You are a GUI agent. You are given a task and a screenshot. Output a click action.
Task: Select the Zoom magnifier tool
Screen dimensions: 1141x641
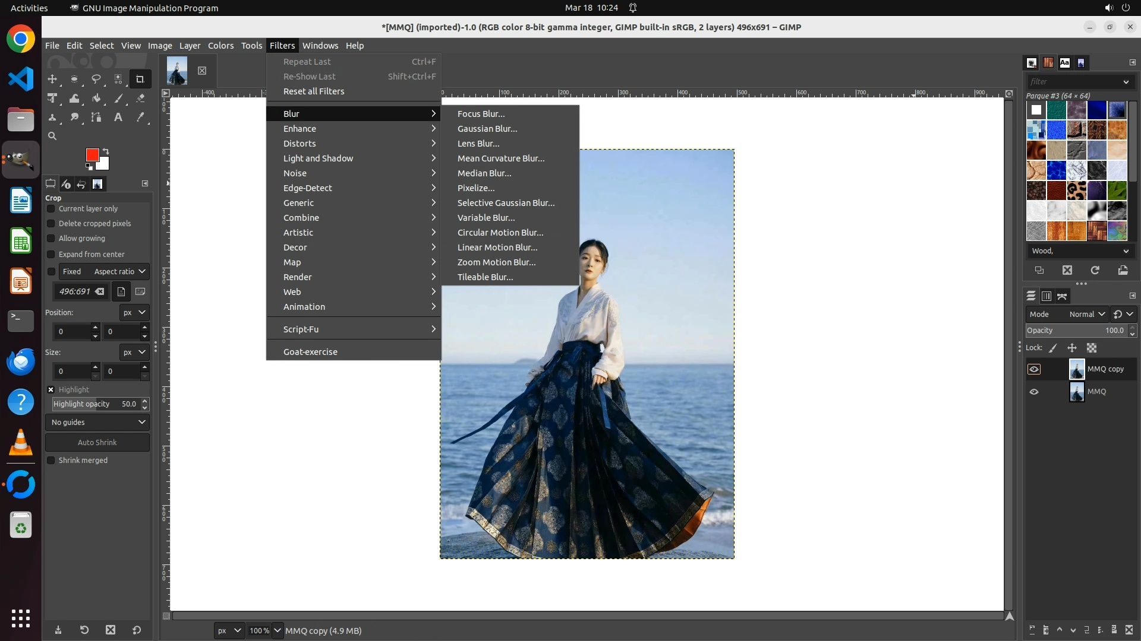click(x=52, y=137)
